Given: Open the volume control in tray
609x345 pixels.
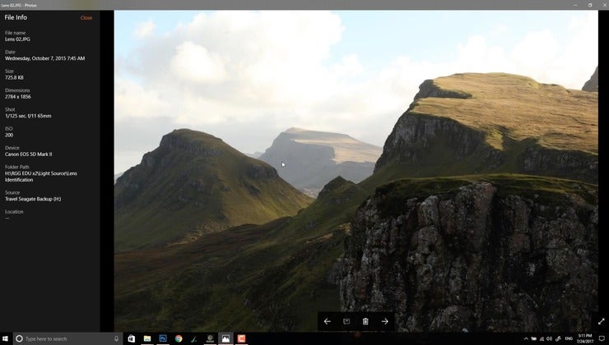Looking at the screenshot, I should (x=549, y=338).
